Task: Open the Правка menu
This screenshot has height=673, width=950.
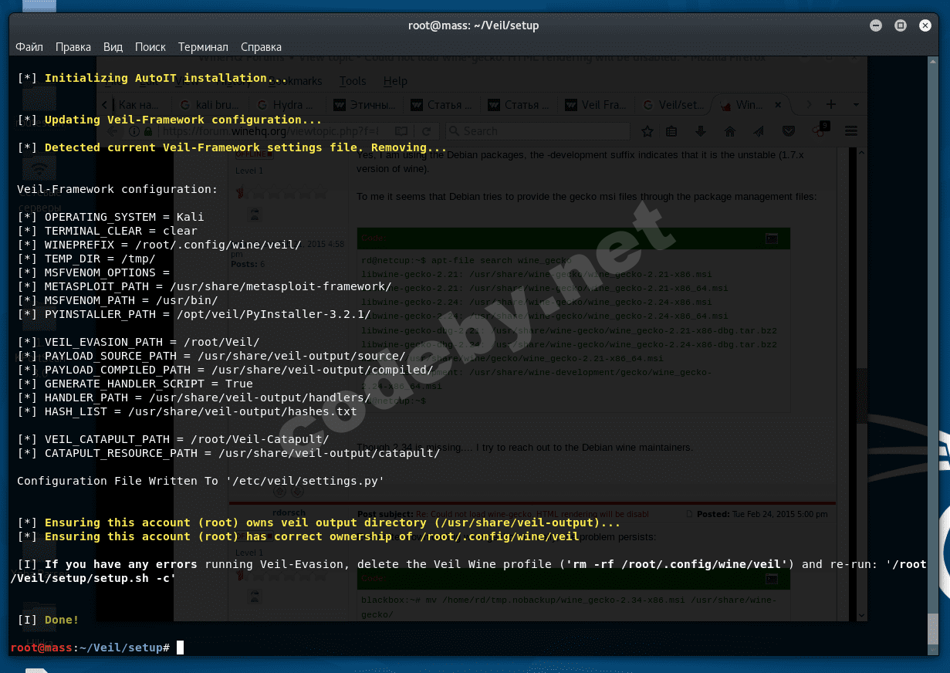Action: 73,47
